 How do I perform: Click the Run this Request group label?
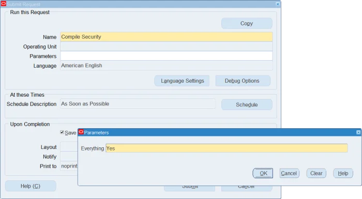29,12
